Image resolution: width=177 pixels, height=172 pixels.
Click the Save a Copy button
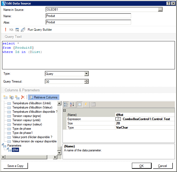tap(16, 166)
